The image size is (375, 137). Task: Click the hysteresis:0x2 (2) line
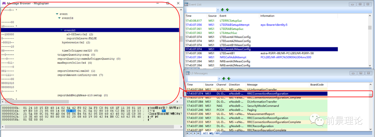tap(76, 43)
